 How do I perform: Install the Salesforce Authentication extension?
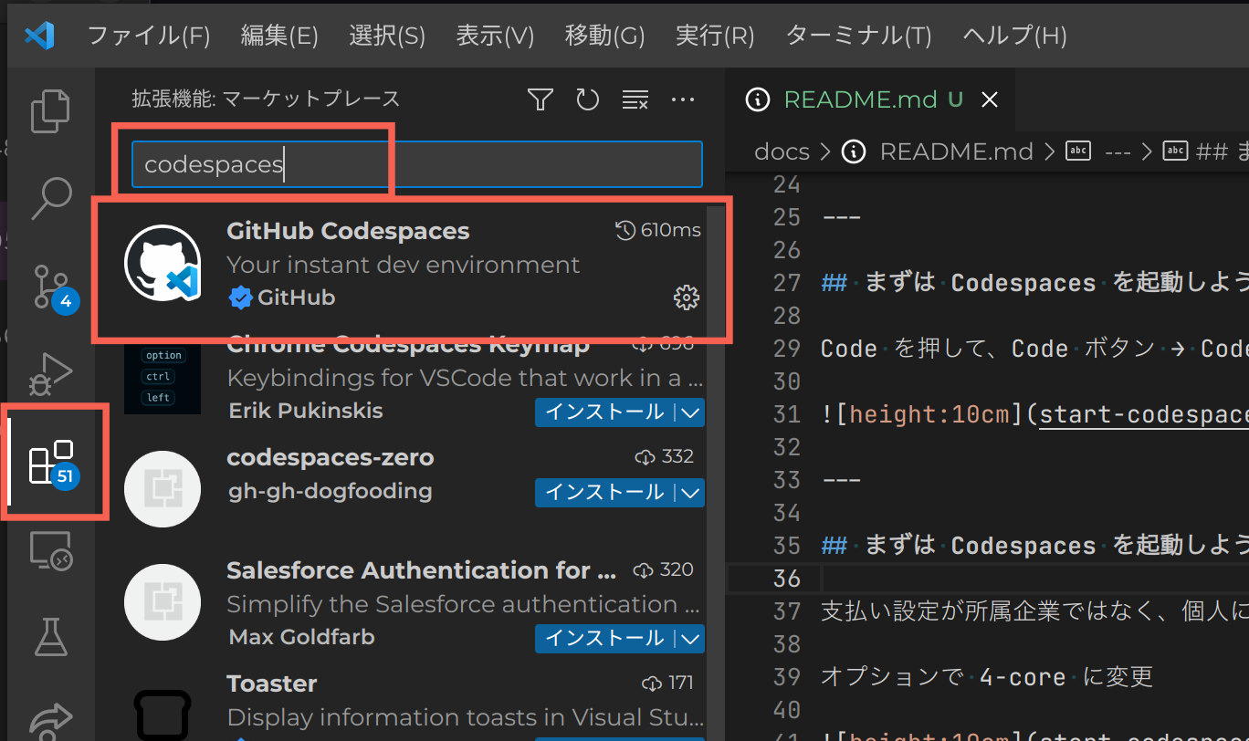605,638
